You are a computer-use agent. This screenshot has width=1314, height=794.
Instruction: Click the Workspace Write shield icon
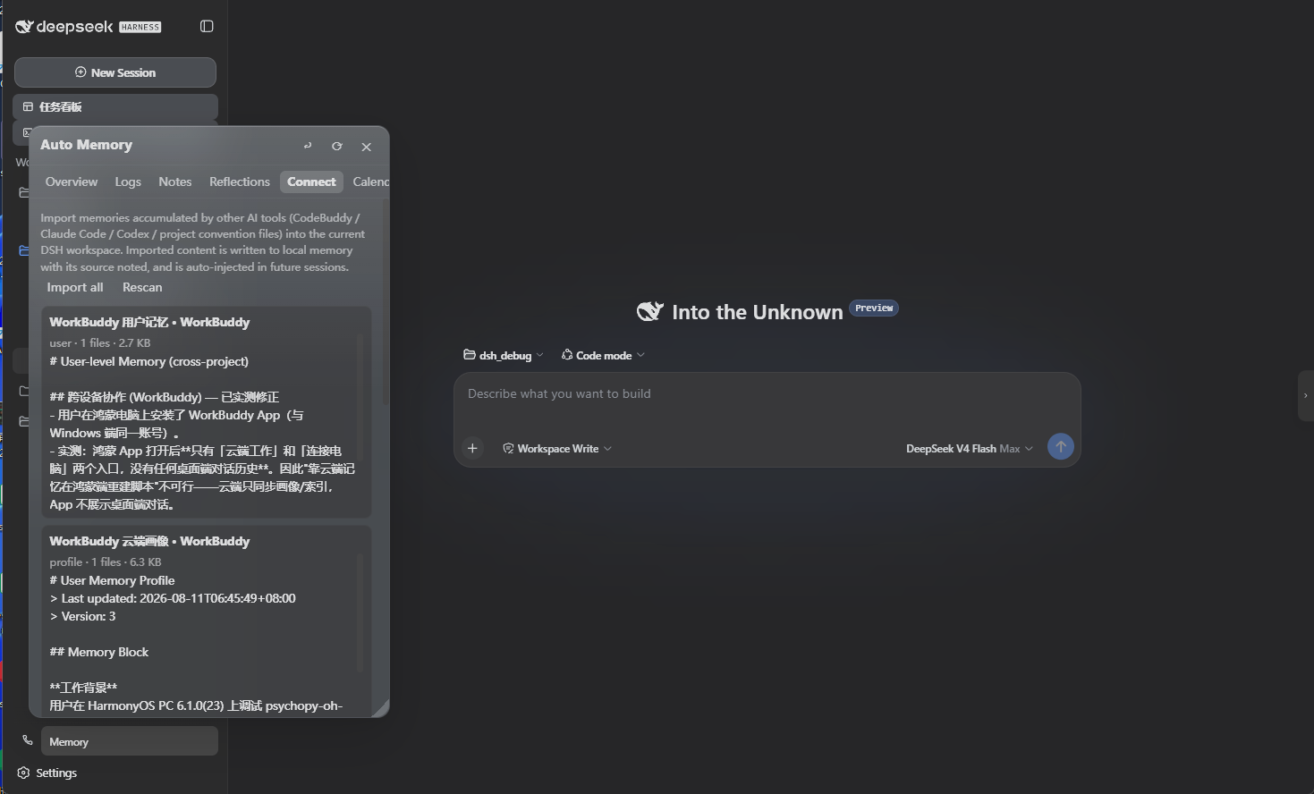pyautogui.click(x=508, y=448)
